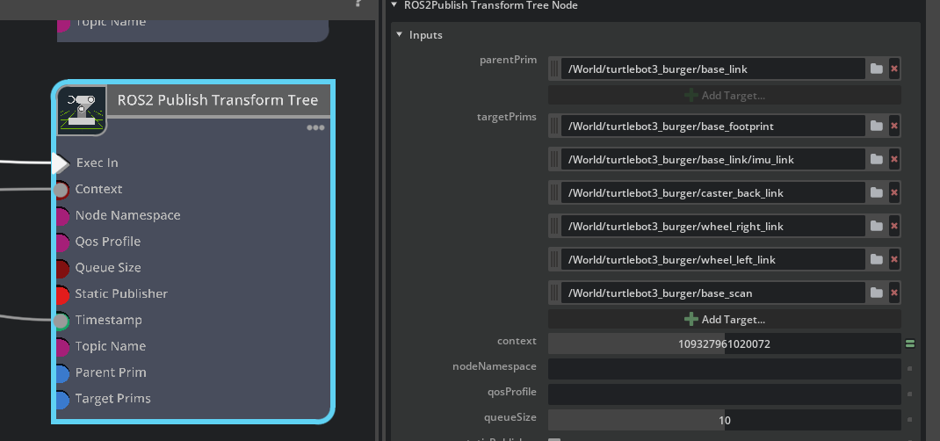This screenshot has width=940, height=441.
Task: Click the Queue Size input port
Action: [61, 269]
